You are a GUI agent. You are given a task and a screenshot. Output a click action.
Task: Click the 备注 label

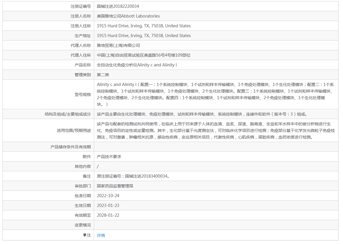pos(87,176)
